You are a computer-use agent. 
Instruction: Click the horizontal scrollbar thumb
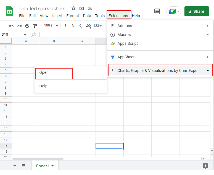tap(38, 159)
